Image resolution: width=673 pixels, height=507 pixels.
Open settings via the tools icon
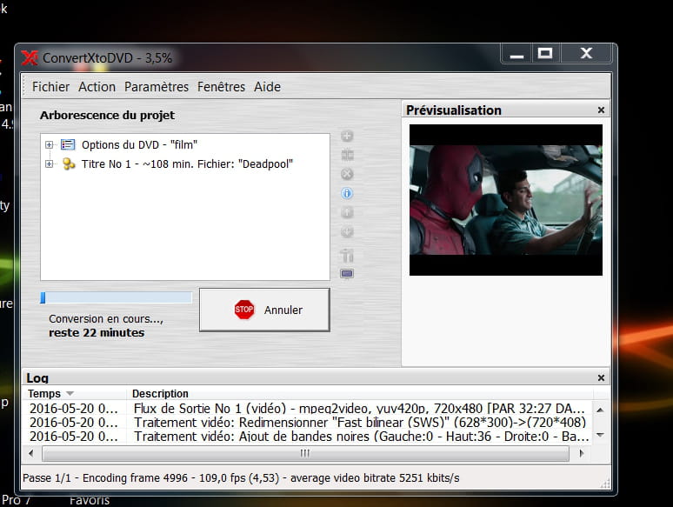[x=347, y=255]
